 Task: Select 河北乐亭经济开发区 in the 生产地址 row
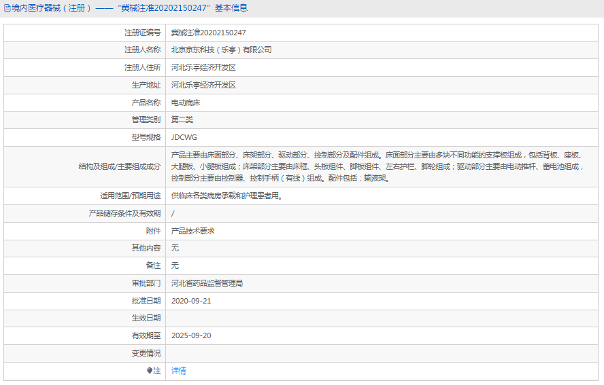click(203, 85)
